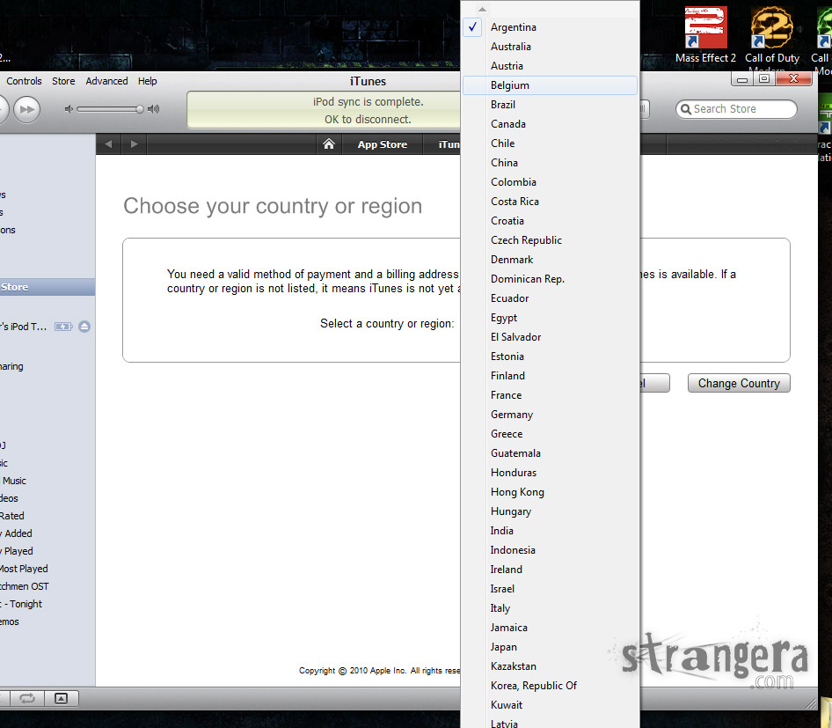Open the Mass Effect 2 desktop shortcut
The height and width of the screenshot is (728, 832).
[x=705, y=35]
